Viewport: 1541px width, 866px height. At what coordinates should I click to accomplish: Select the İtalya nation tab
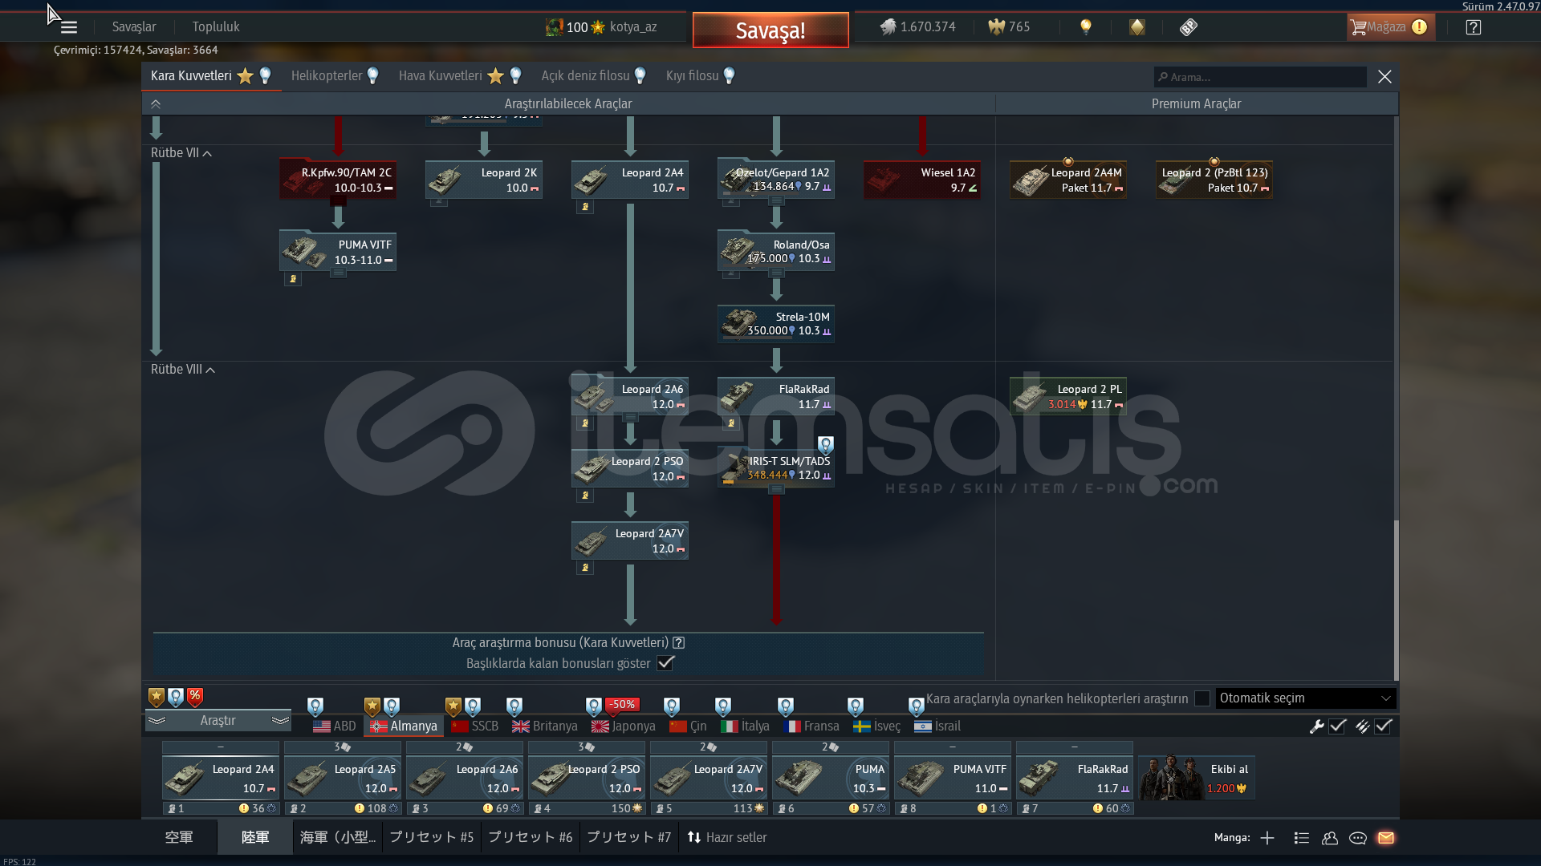[x=746, y=726]
